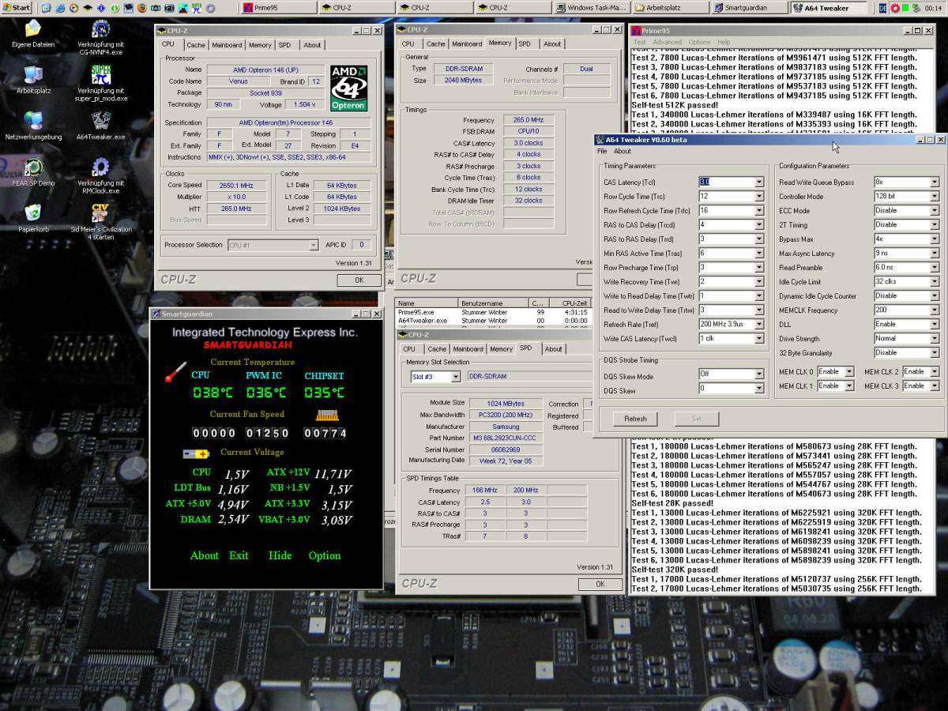Click the Refresh button in A64 Tweaker
The width and height of the screenshot is (948, 711).
[x=635, y=419]
